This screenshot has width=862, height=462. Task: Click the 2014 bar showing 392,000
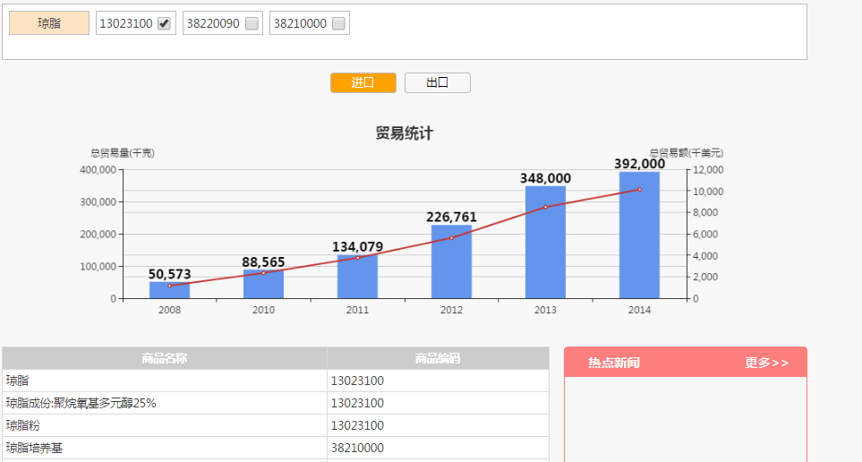(x=639, y=235)
